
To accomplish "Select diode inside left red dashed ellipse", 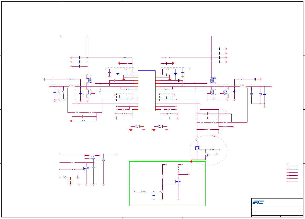I will pyautogui.click(x=81, y=93).
